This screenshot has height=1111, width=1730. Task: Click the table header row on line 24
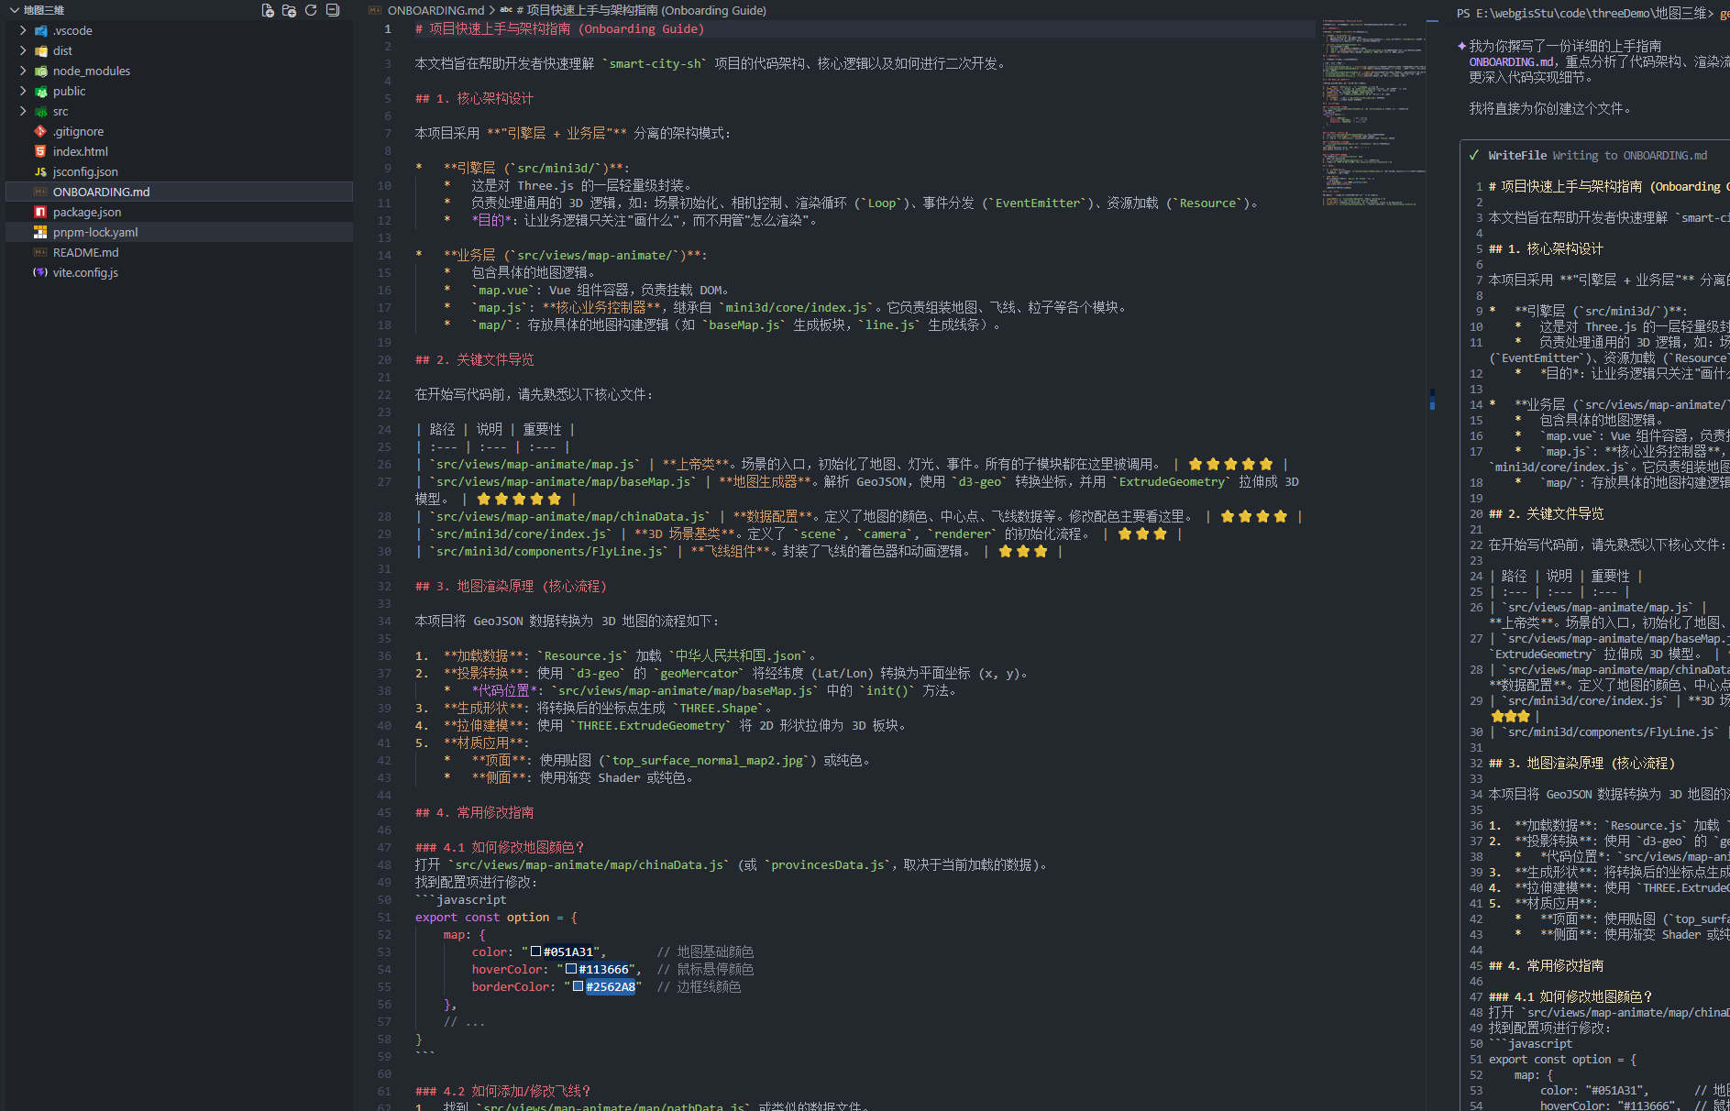click(x=495, y=429)
